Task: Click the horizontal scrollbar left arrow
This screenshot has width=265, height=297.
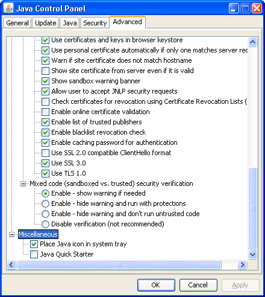Action: [x=11, y=264]
